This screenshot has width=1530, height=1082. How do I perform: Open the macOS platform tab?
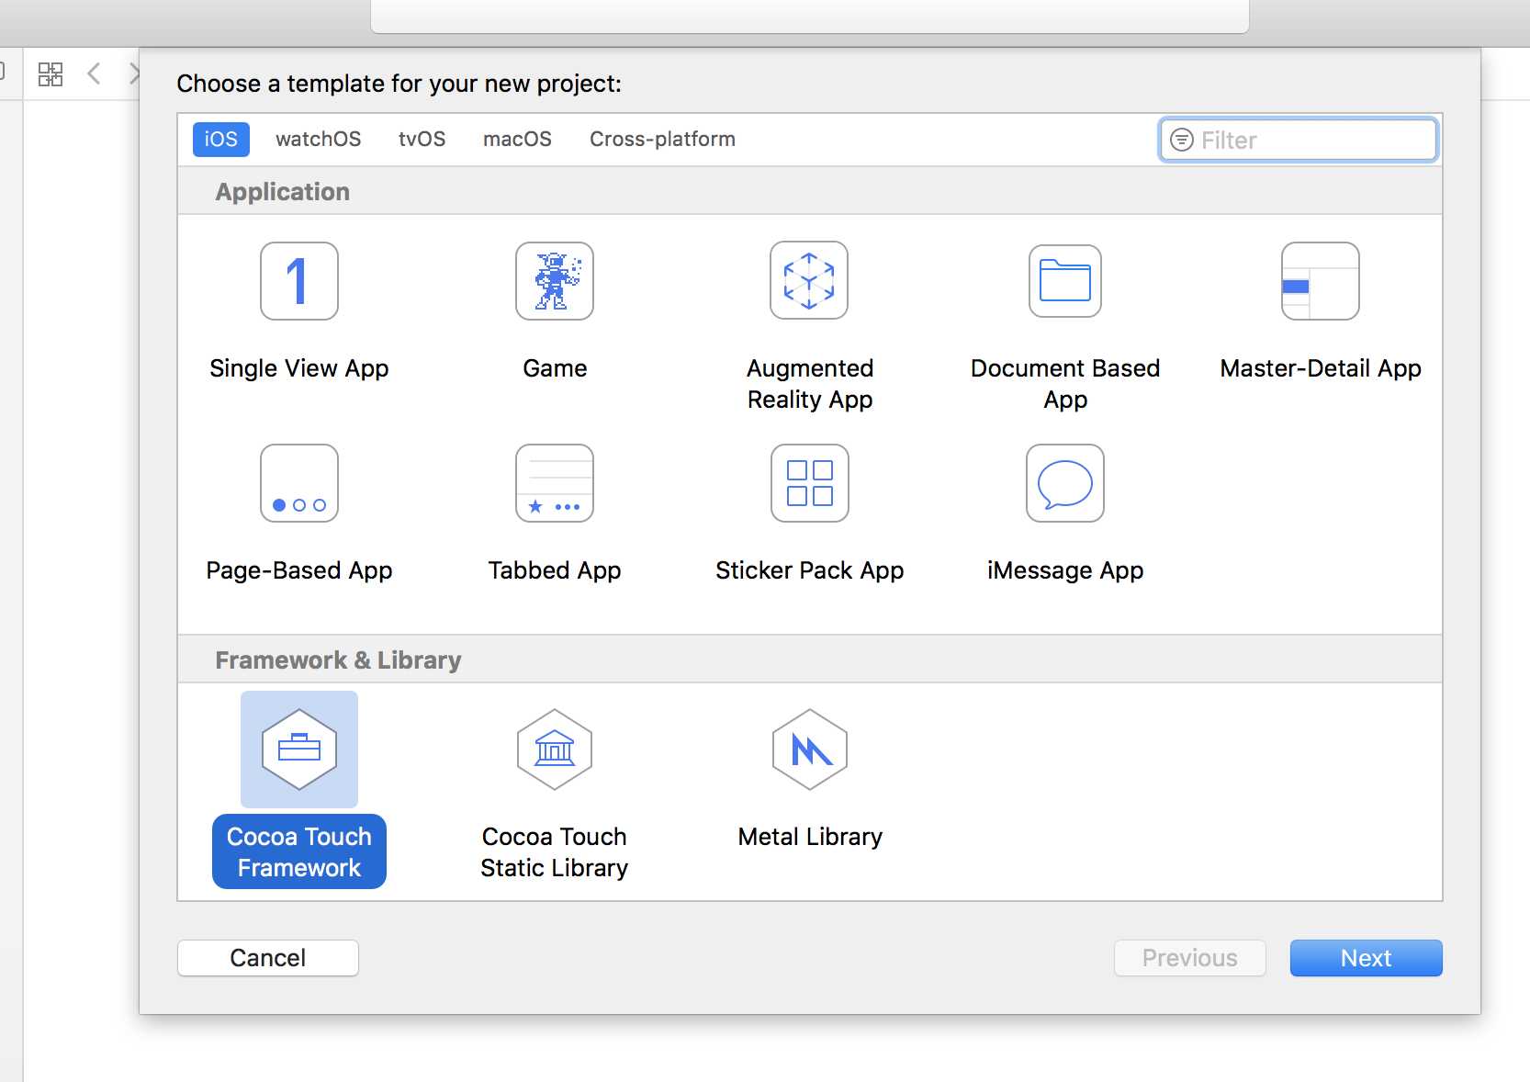517,140
